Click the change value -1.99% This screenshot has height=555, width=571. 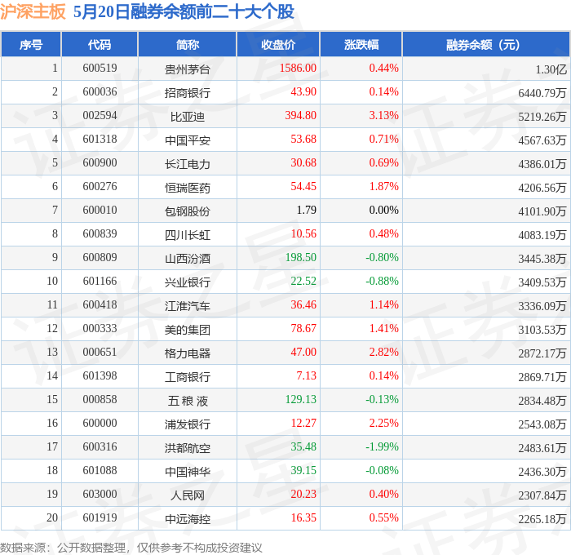[382, 447]
